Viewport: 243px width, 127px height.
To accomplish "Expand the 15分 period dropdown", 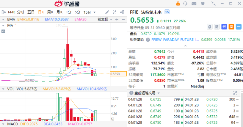I will (x=95, y=12).
